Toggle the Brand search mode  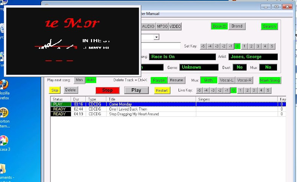point(237,26)
